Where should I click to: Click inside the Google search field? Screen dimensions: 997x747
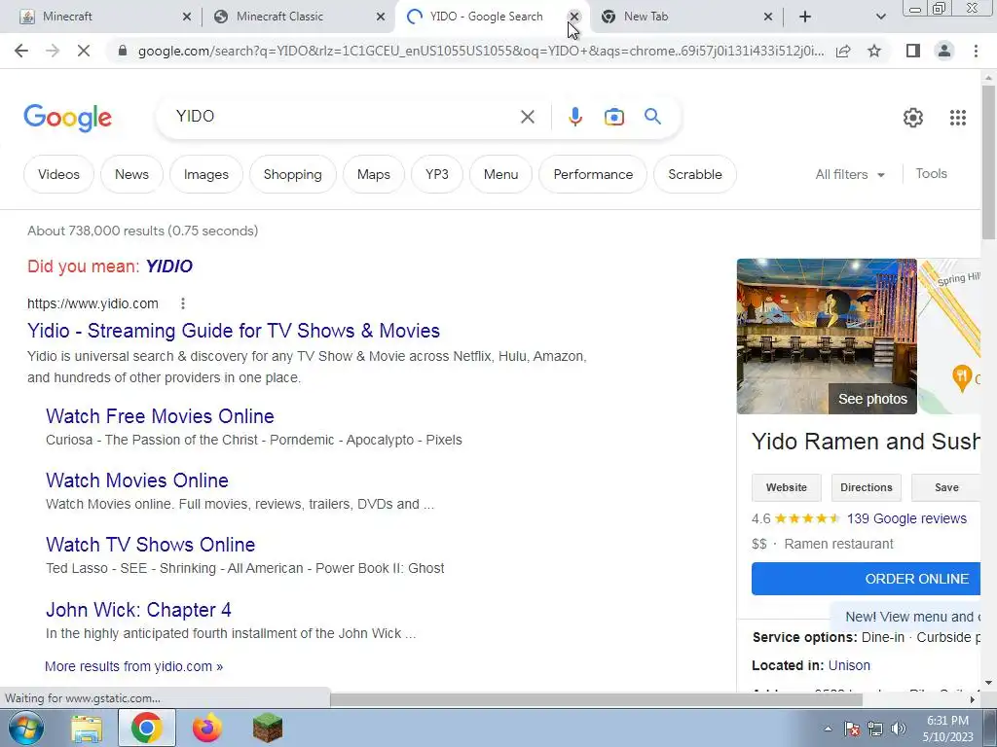344,117
